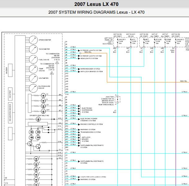
Task: Click "EXTERIOR LIGHTS SYSTEM" on the A4 wire
Action: click(91, 50)
